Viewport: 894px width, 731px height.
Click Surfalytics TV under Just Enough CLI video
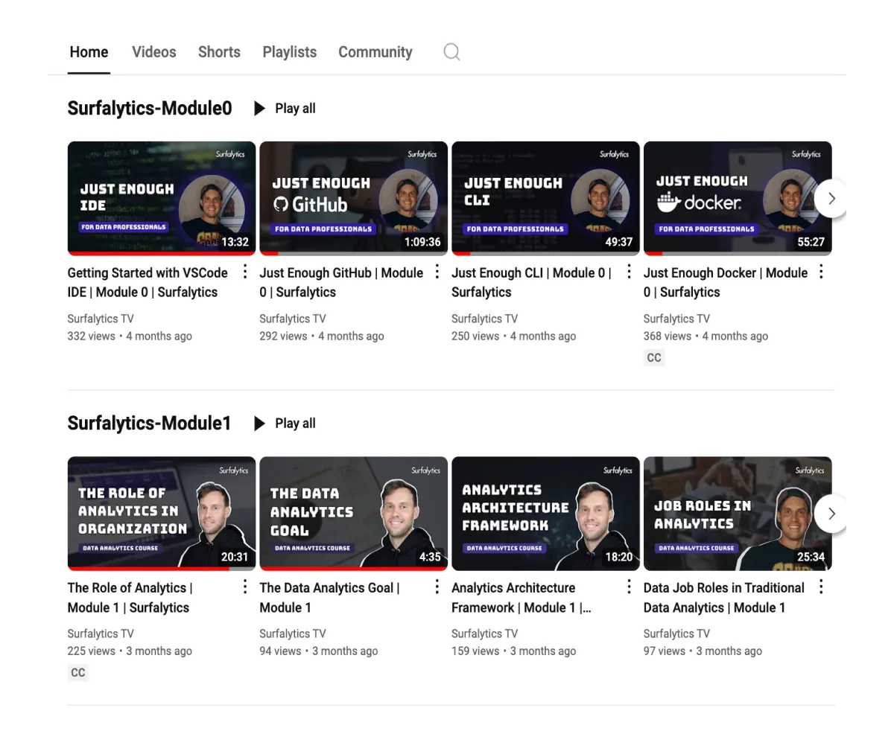tap(485, 319)
